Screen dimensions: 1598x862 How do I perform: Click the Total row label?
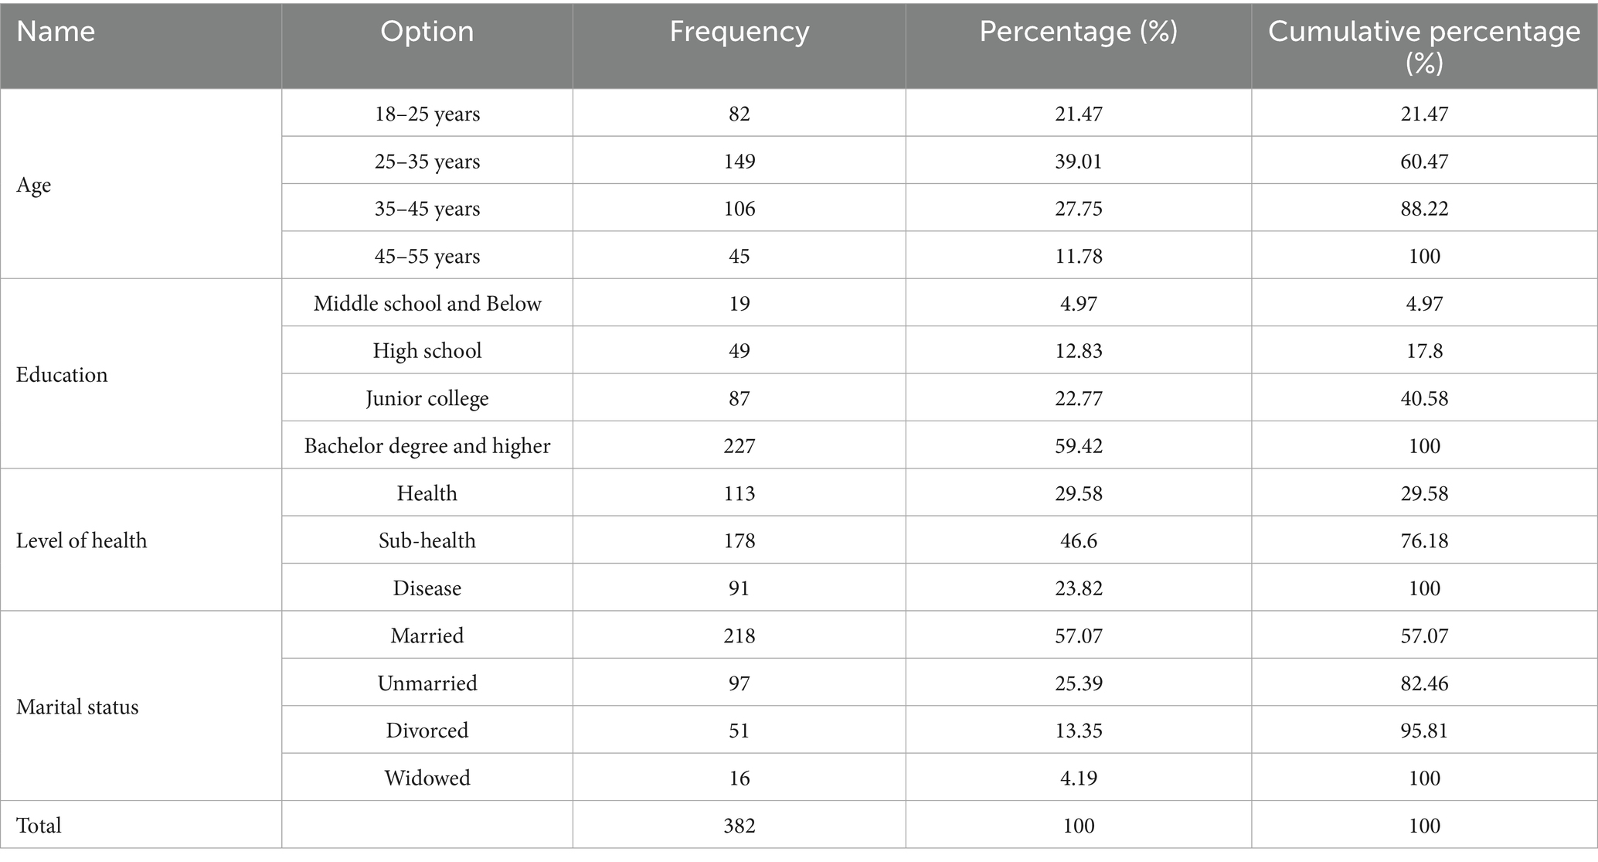click(39, 826)
